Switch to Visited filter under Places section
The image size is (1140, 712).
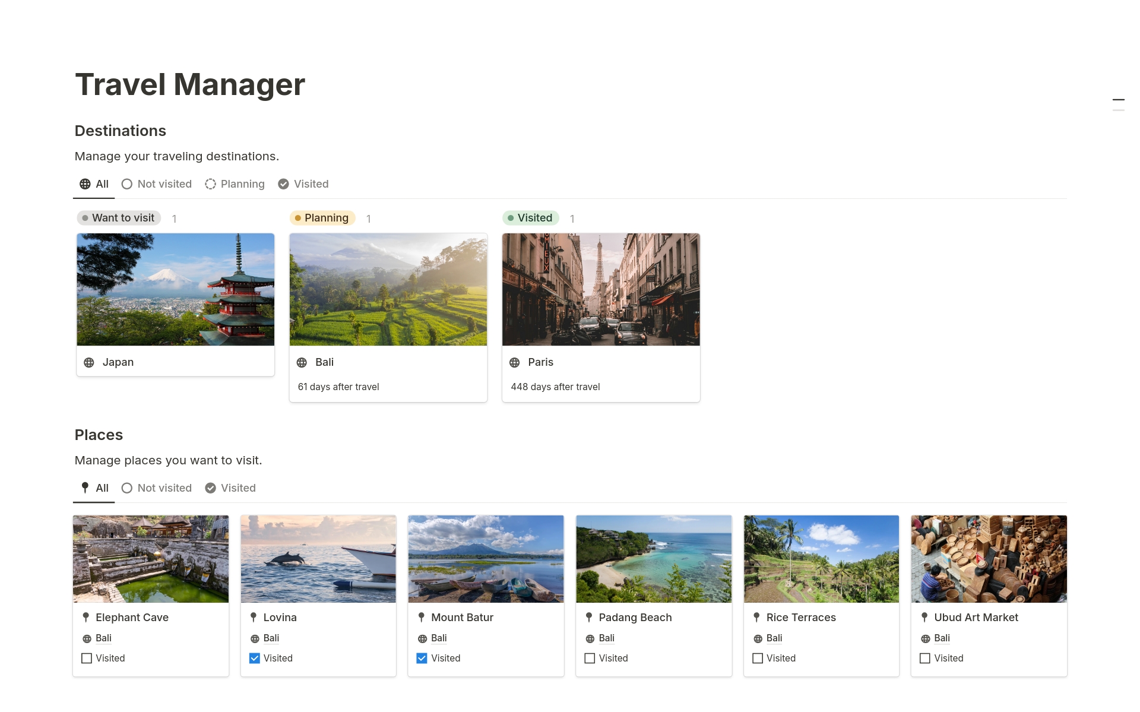click(237, 488)
